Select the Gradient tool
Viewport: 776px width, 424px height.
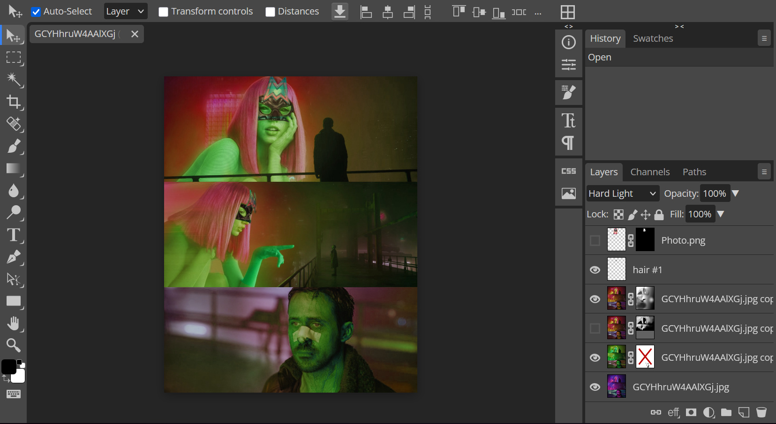(14, 169)
